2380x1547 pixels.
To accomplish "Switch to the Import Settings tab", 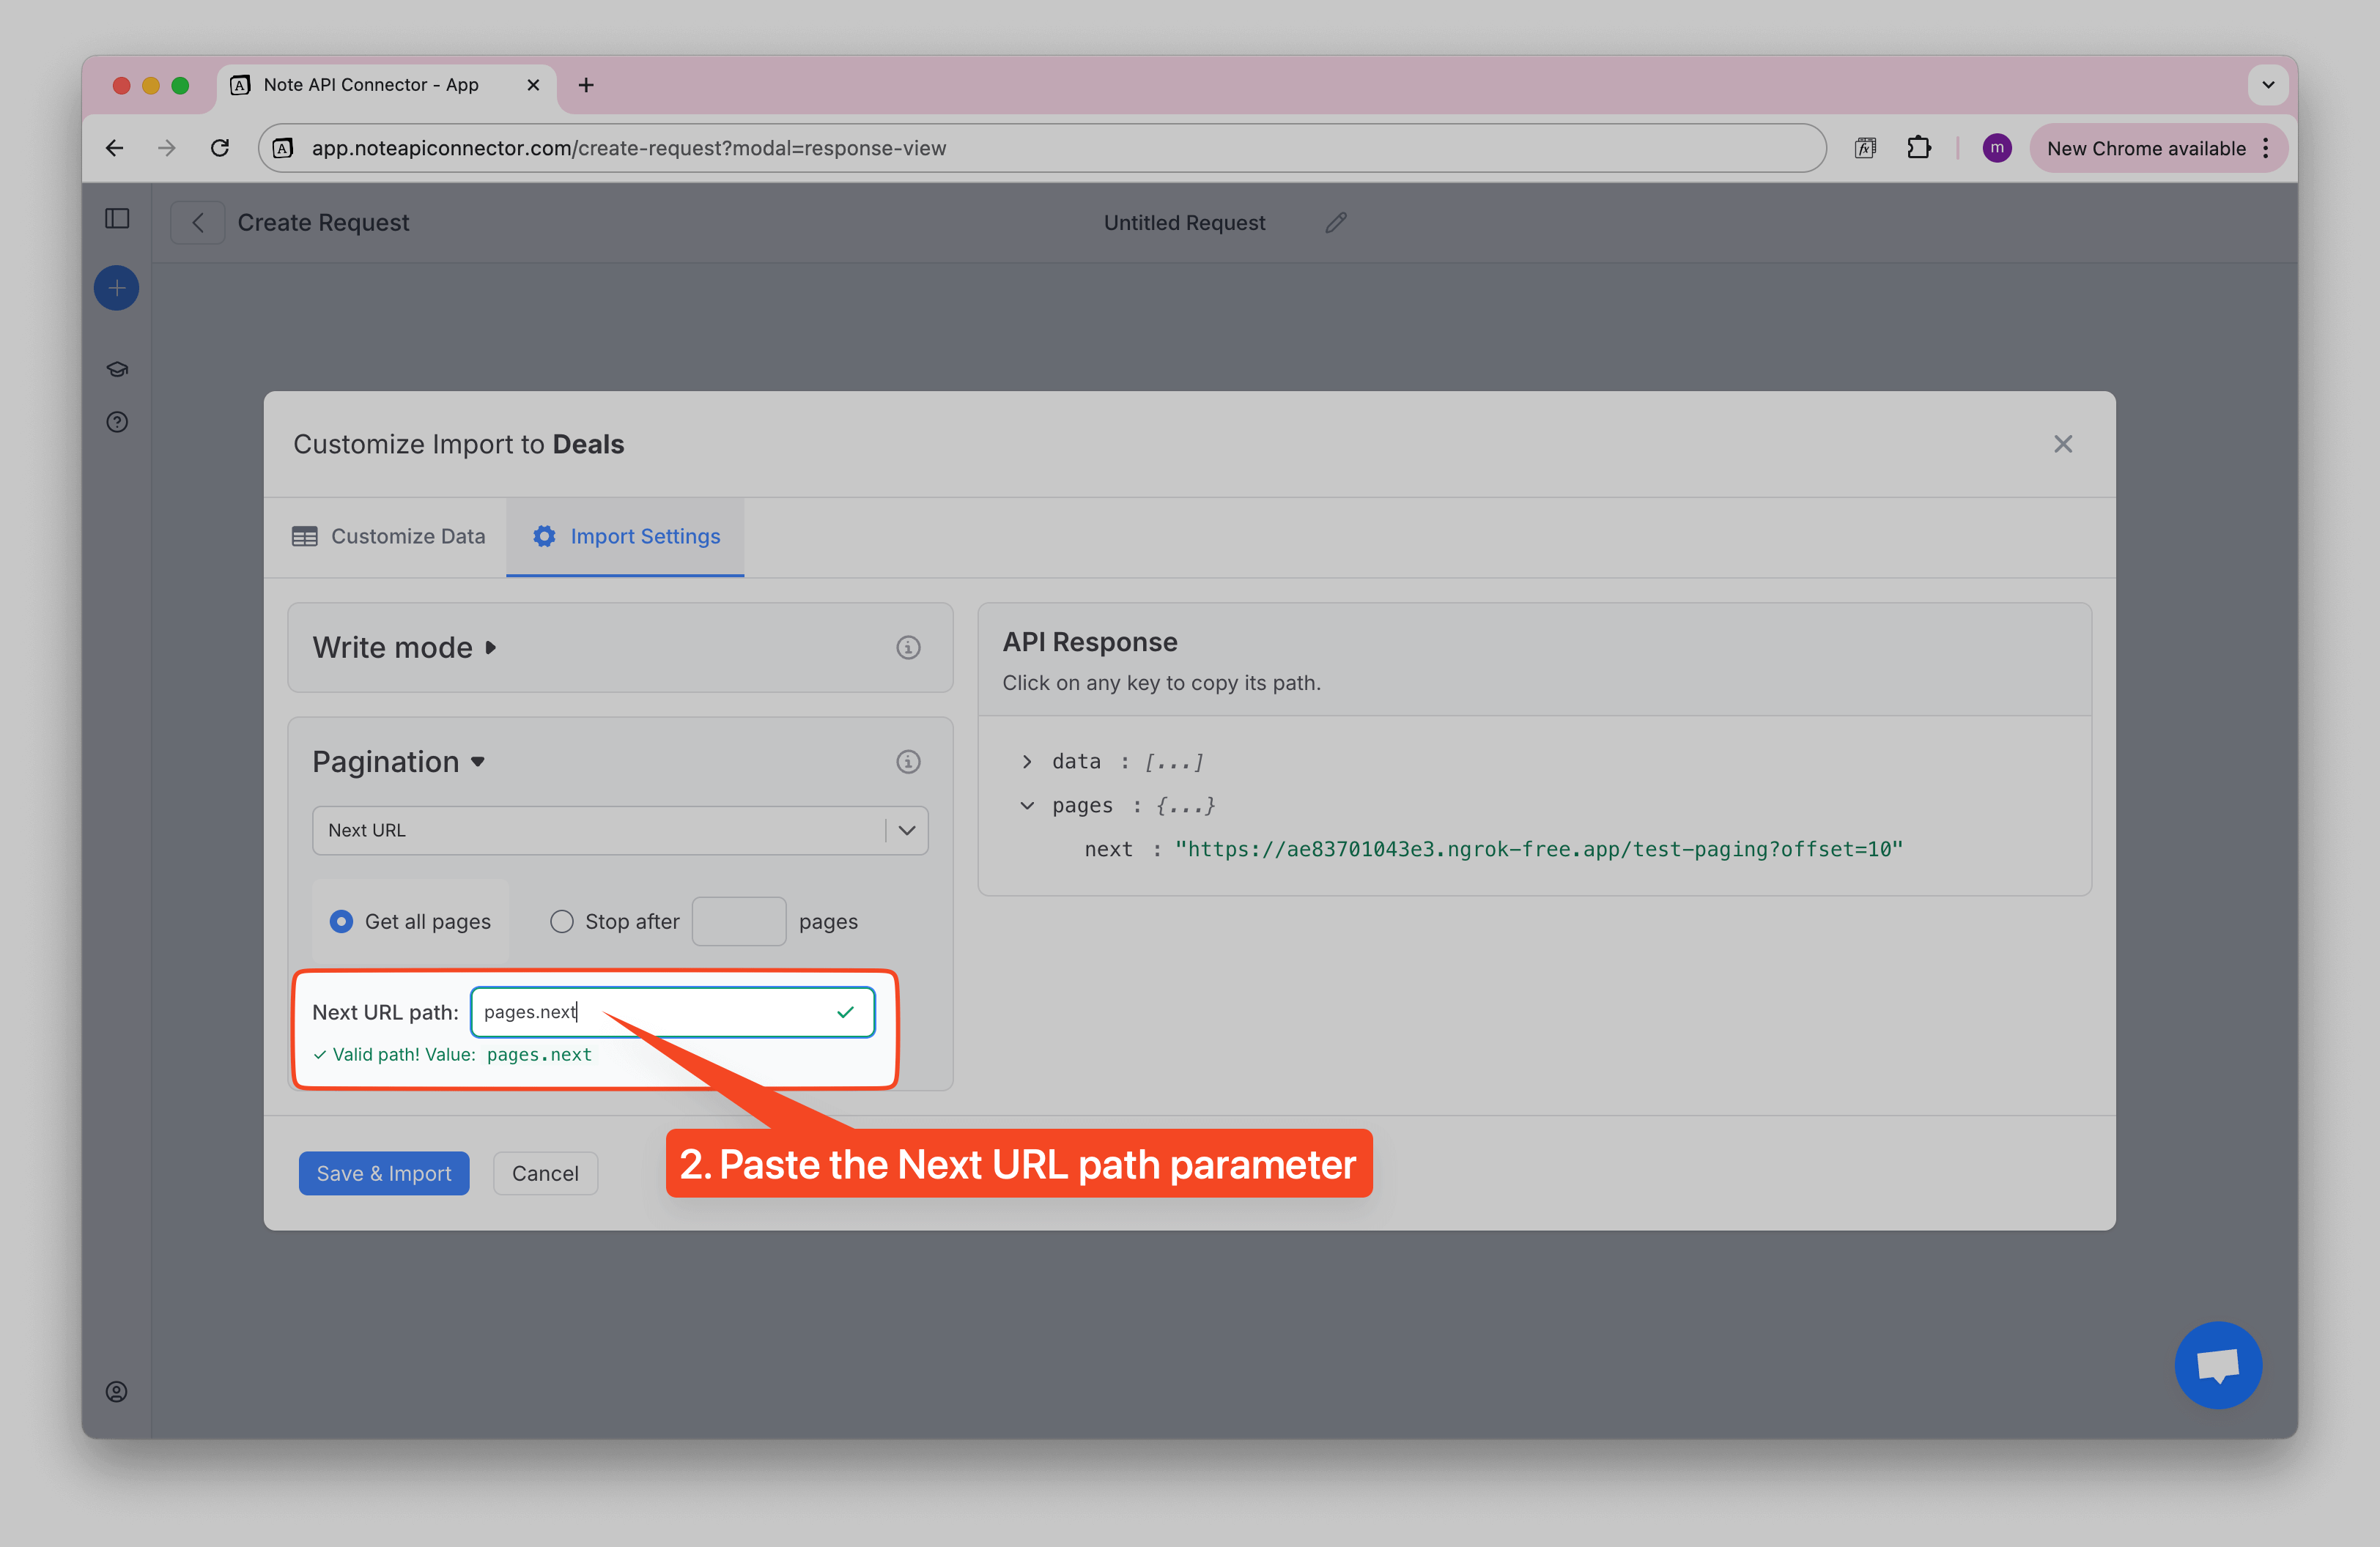I will pyautogui.click(x=625, y=537).
